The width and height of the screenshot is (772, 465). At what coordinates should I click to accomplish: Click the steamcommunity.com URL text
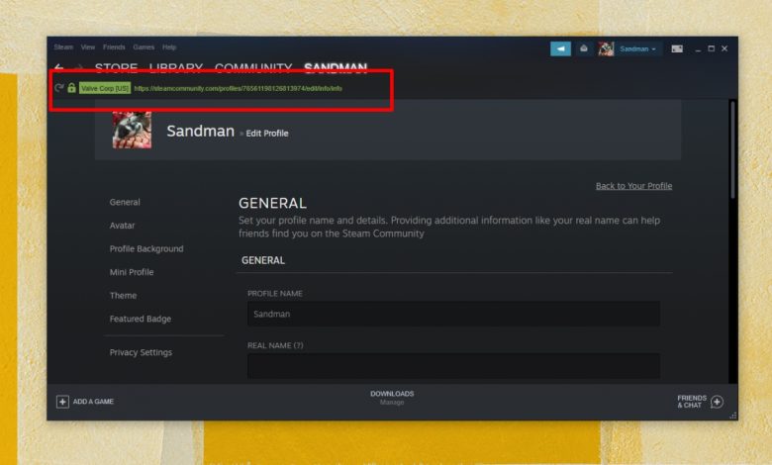click(238, 89)
